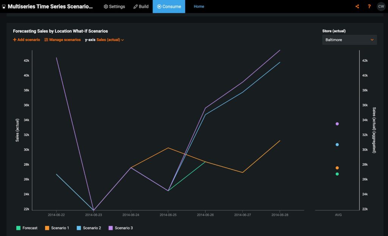Open the y-axis Sales (actual) dropdown
This screenshot has width=388, height=236.
110,39
